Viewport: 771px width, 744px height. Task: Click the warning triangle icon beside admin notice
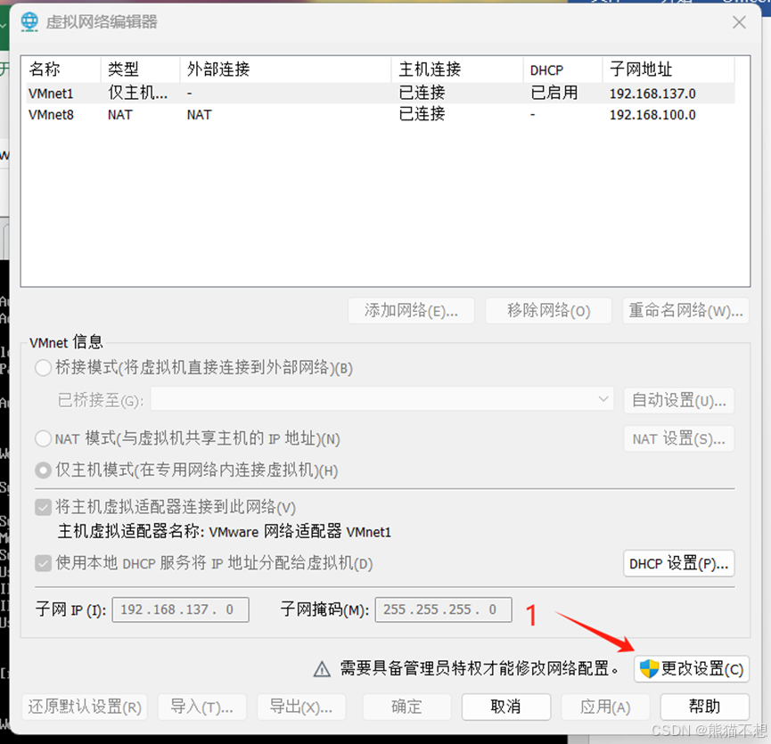pyautogui.click(x=322, y=669)
